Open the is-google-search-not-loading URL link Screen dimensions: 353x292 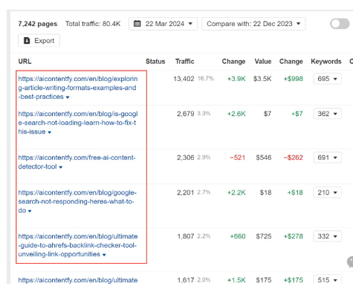pos(77,123)
